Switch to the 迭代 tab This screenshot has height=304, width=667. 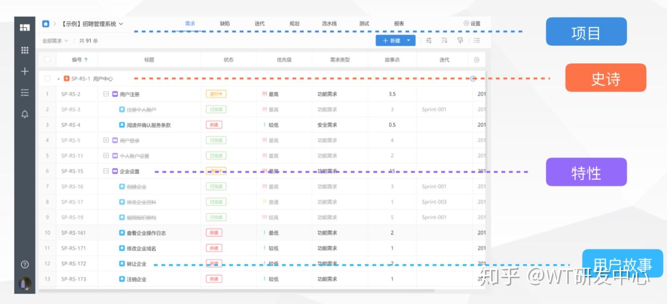tap(260, 23)
